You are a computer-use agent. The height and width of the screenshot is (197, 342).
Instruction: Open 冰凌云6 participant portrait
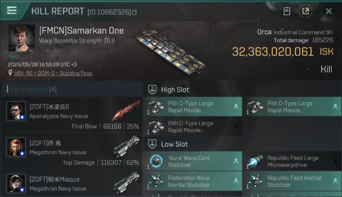click(16, 111)
